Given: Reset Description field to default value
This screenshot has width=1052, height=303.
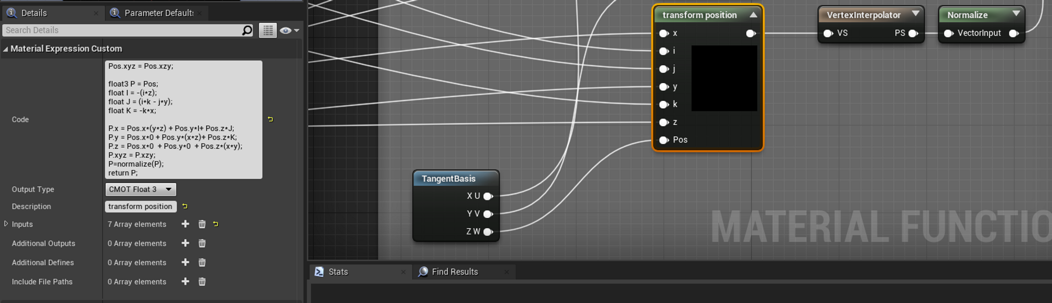Looking at the screenshot, I should click(185, 207).
